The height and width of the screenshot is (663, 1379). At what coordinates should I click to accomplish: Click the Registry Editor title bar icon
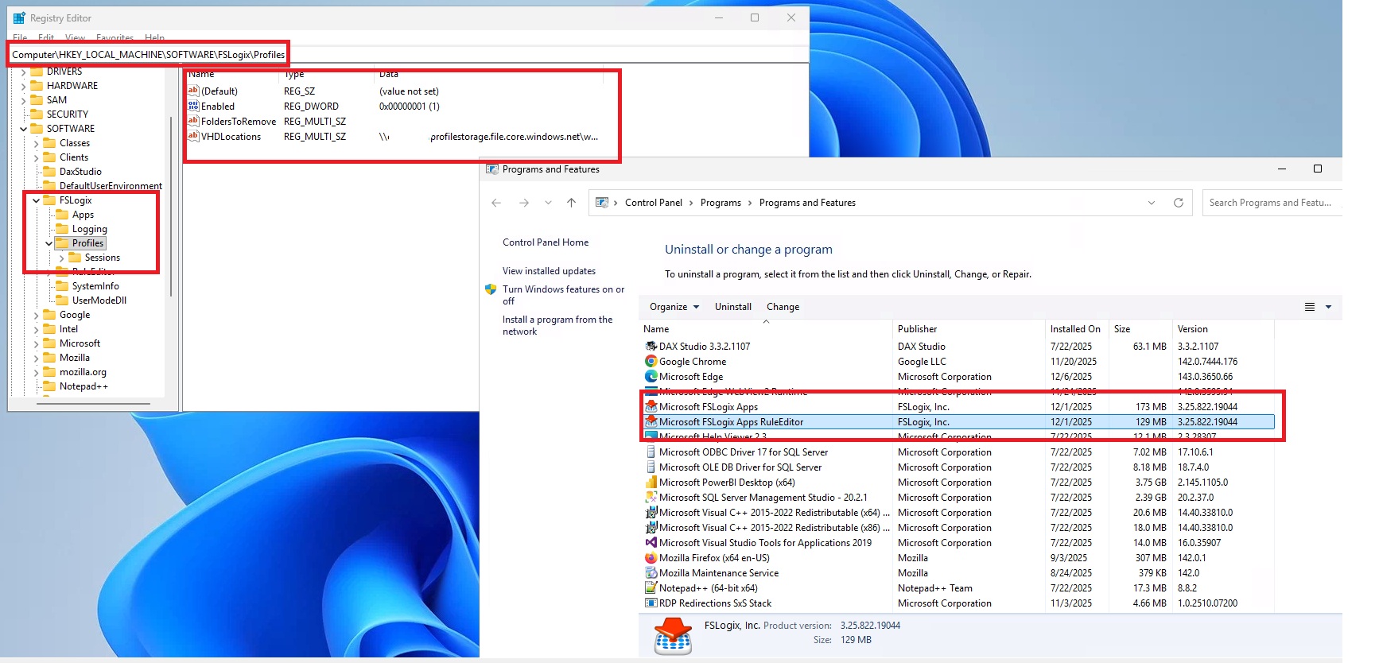coord(19,17)
